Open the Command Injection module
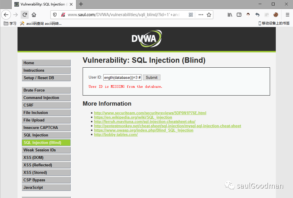 (x=46, y=98)
